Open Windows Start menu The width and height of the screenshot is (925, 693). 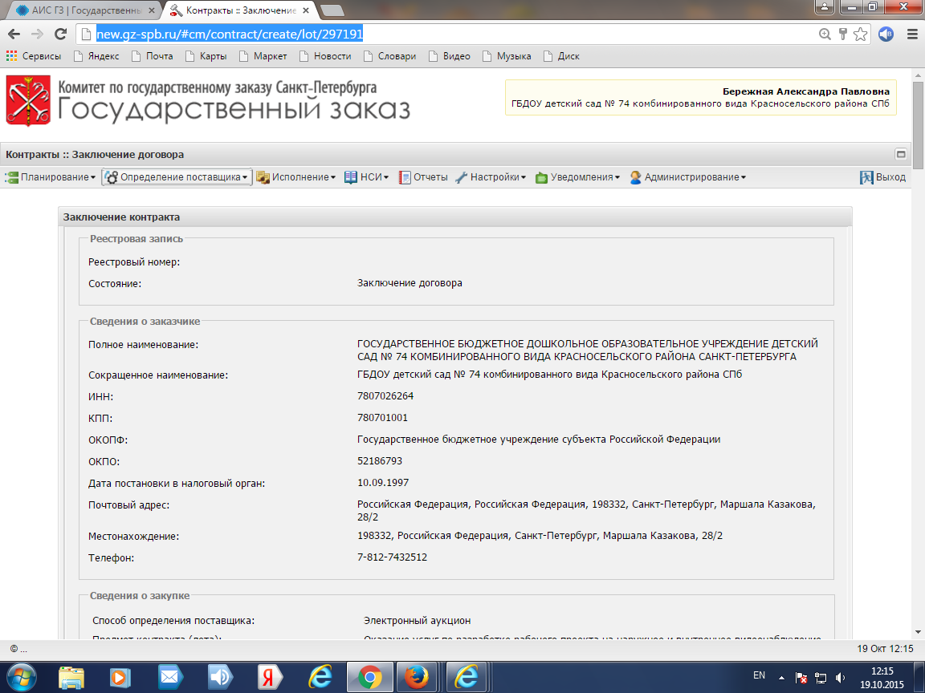click(21, 677)
